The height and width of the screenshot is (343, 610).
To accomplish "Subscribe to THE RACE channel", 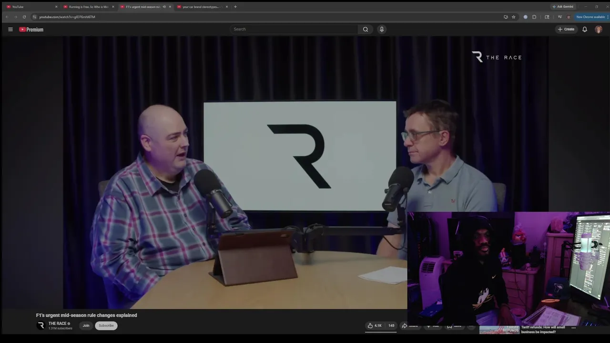I will point(106,325).
